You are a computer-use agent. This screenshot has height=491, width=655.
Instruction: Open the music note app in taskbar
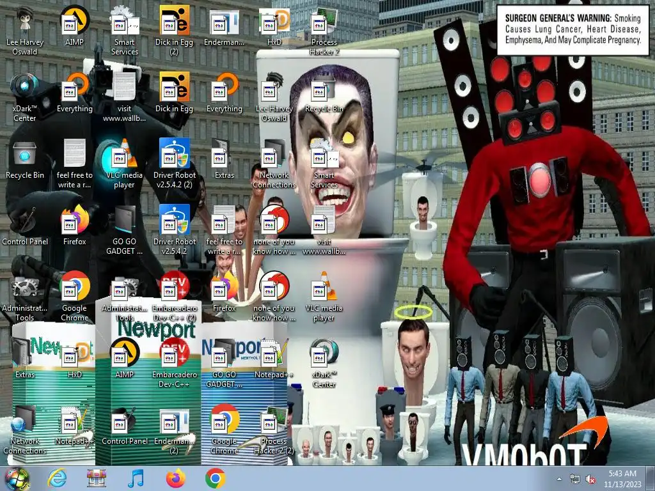pos(136,478)
